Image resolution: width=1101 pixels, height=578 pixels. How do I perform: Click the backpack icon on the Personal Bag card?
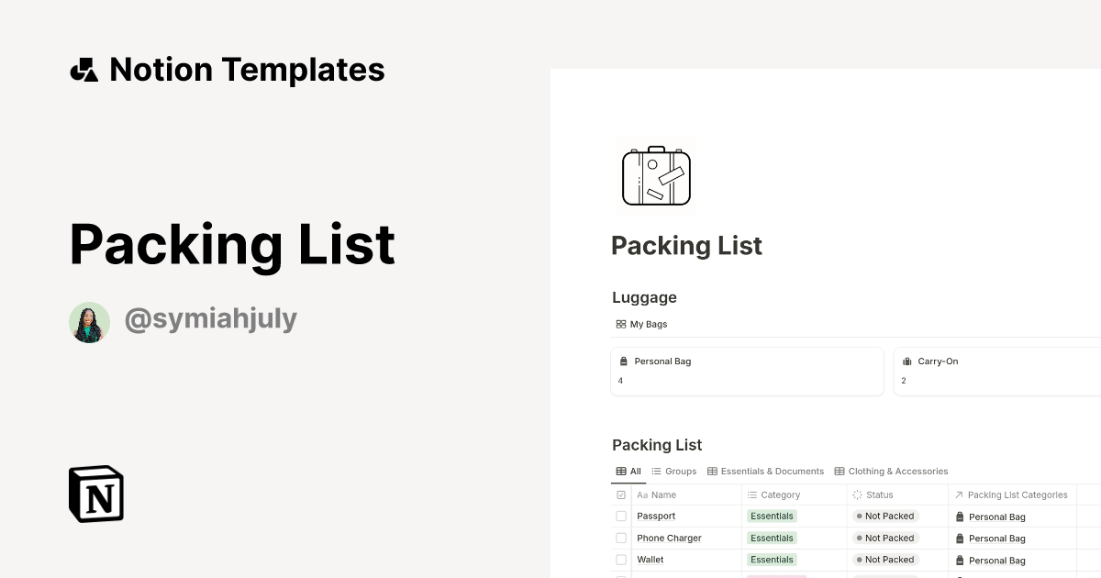pos(623,361)
